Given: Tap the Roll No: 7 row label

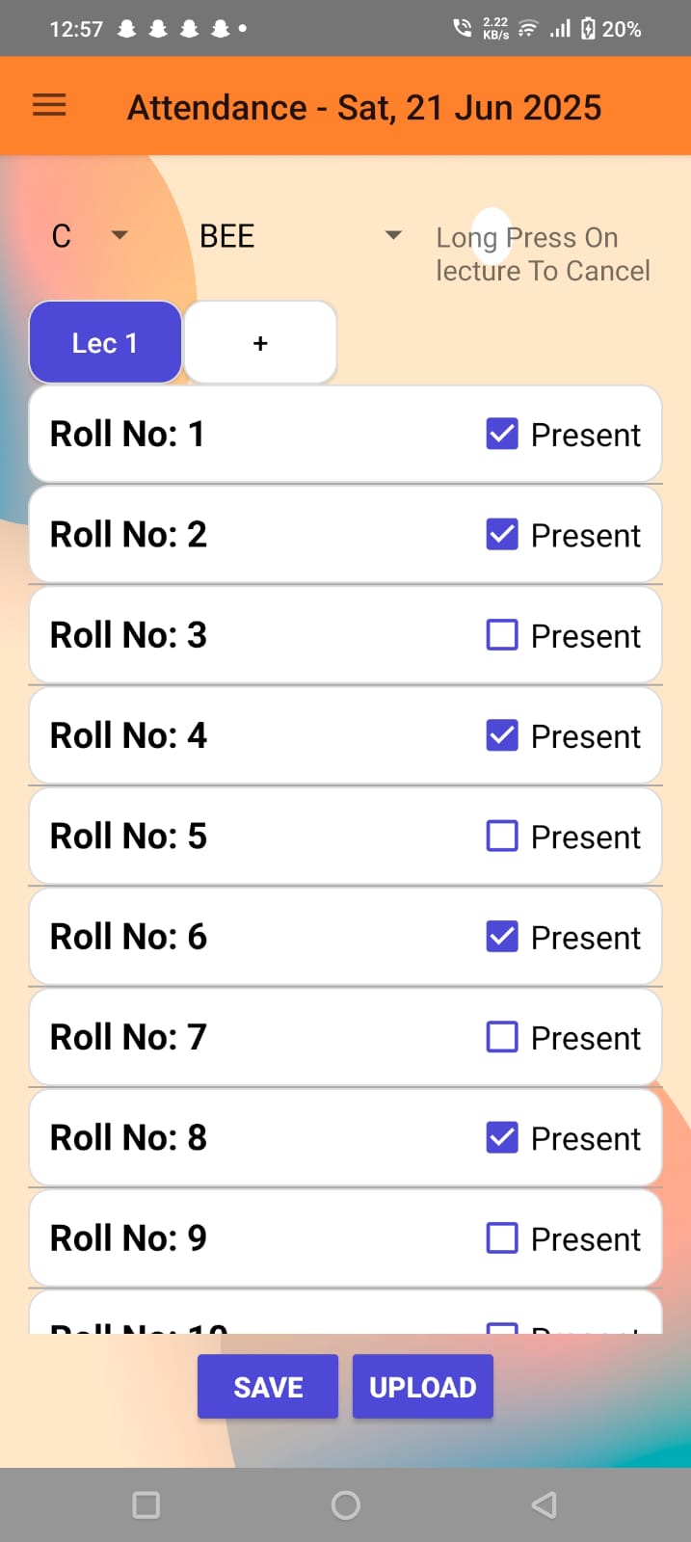Looking at the screenshot, I should click(128, 1037).
